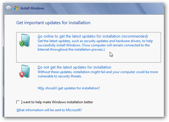Click the 'successfully install Windows' description line
Image resolution: width=169 pixels, height=122 pixels.
click(94, 45)
